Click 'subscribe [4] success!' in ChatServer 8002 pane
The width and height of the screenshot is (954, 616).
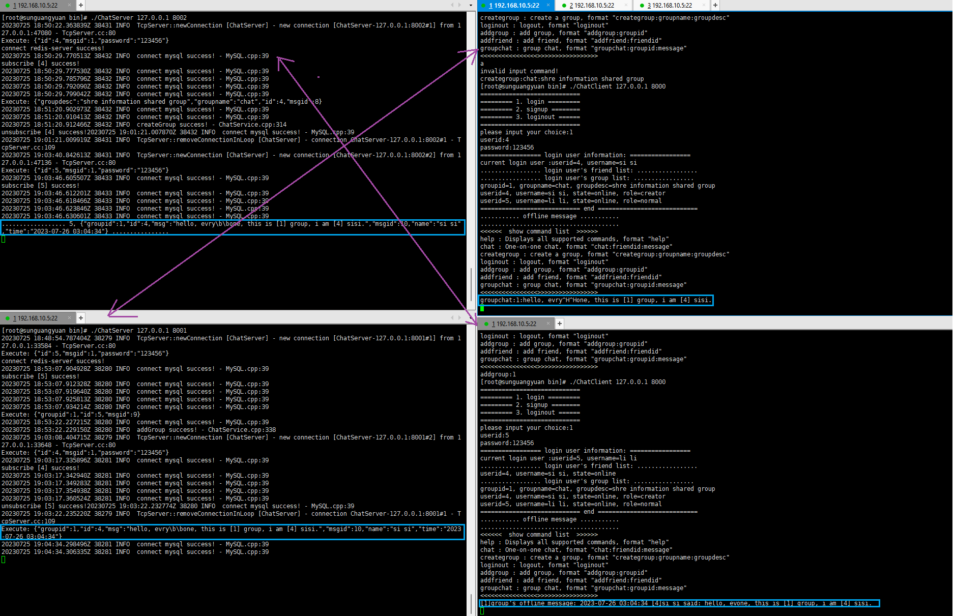coord(41,64)
